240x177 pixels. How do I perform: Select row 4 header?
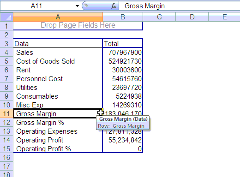pyautogui.click(x=6, y=52)
